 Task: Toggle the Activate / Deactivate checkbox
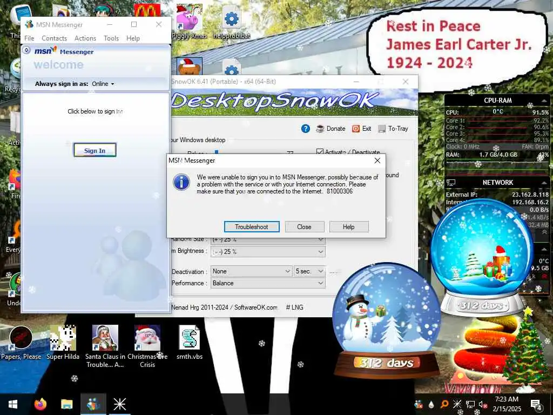pos(320,152)
